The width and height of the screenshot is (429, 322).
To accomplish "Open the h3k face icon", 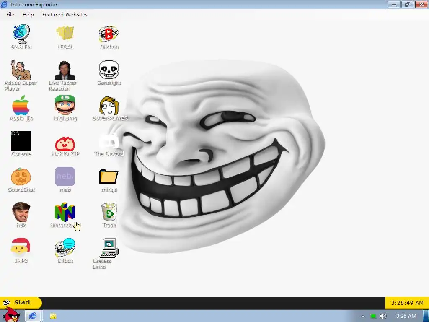I will 21,212.
